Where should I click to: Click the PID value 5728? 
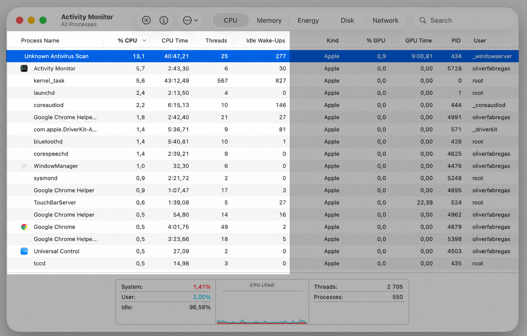coord(454,68)
